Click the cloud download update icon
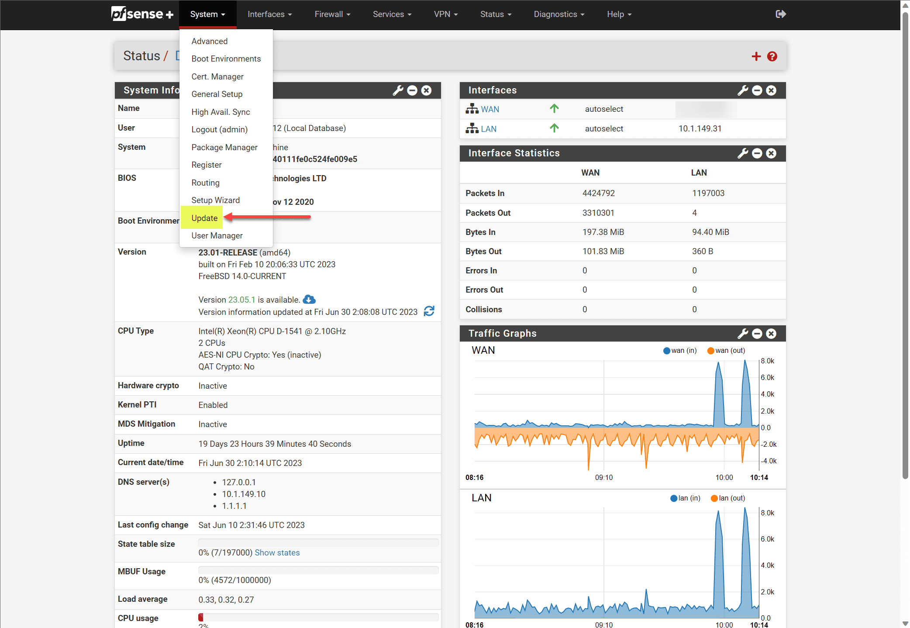 point(309,300)
